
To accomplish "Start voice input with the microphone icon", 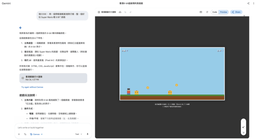I will (87, 134).
